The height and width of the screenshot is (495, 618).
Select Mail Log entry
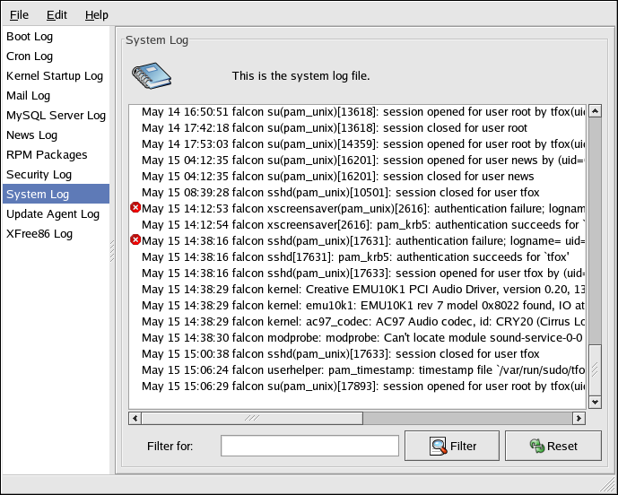click(28, 96)
